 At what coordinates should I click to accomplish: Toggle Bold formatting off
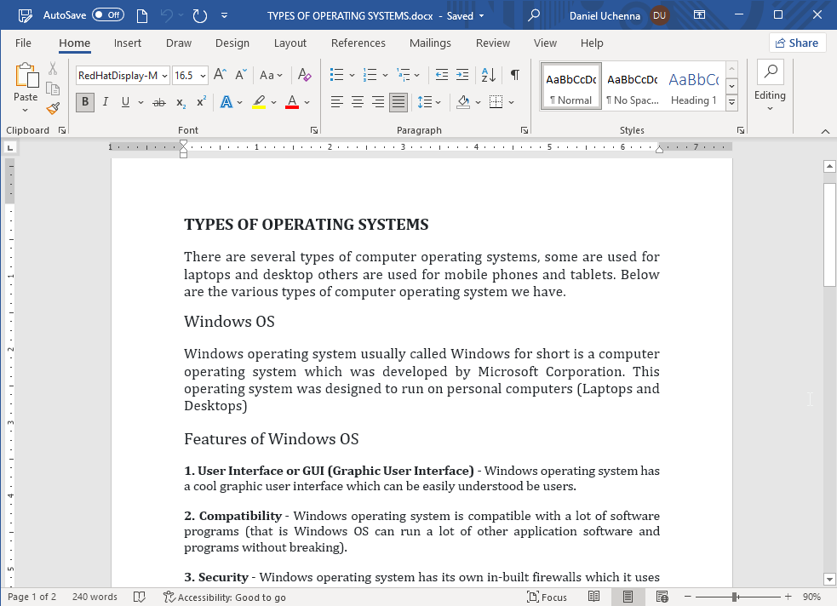[x=85, y=102]
